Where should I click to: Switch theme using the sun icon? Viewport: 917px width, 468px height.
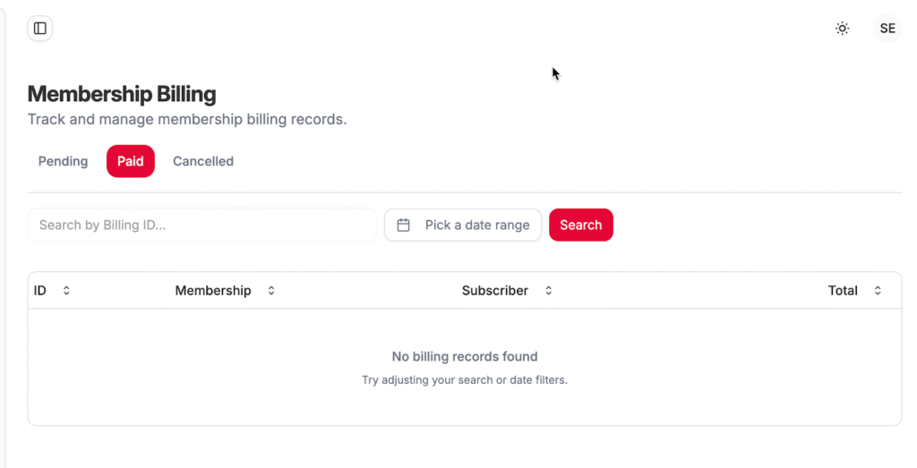842,29
